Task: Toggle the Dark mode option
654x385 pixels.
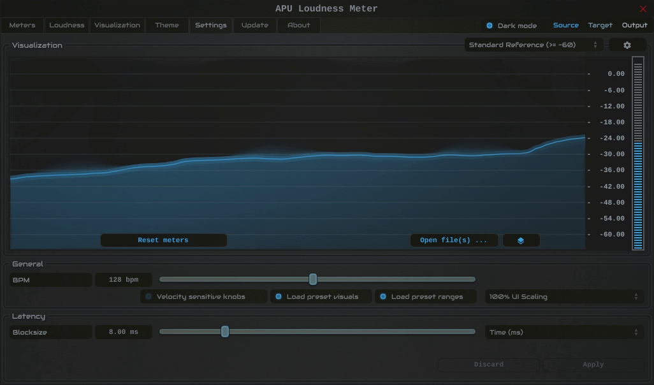Action: click(x=511, y=25)
